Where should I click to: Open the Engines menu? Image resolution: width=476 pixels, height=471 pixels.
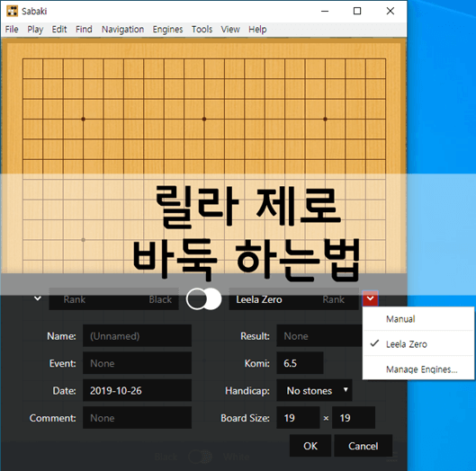(x=167, y=30)
